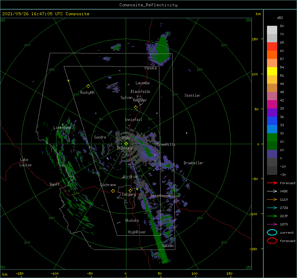Click the RockyMH label

87,93
